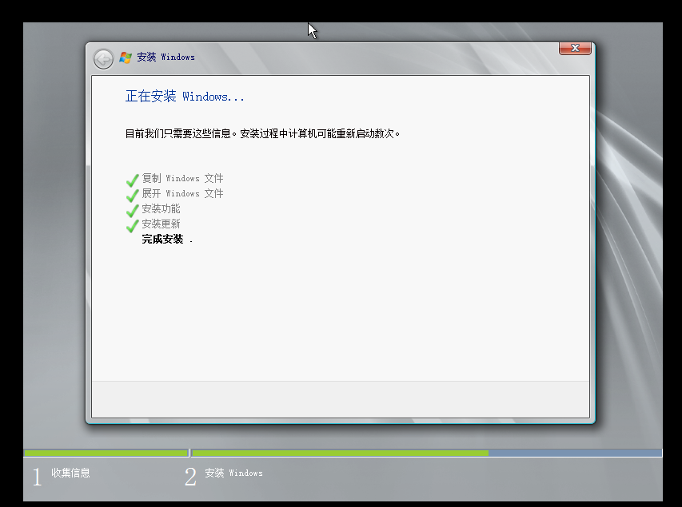Select the bold 完成安装 step
This screenshot has width=682, height=507.
point(162,239)
